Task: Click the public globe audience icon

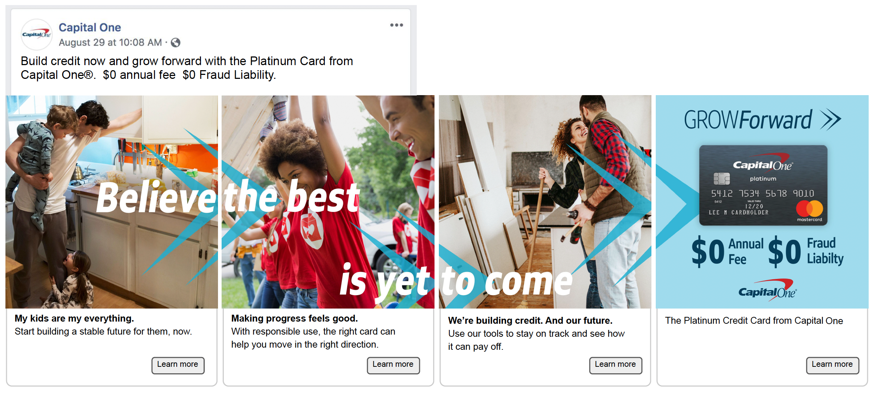Action: pyautogui.click(x=176, y=43)
